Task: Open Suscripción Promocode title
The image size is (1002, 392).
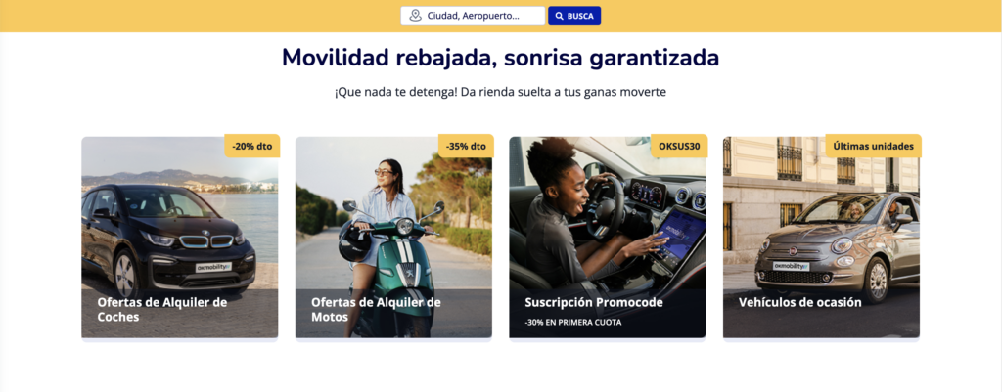Action: point(594,302)
